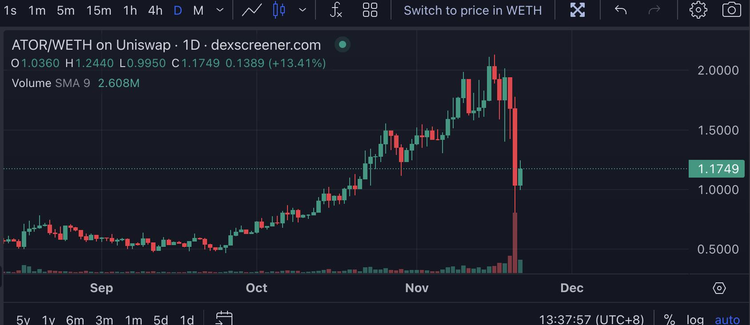750x325 pixels.
Task: Switch to the 4h interval
Action: point(155,10)
